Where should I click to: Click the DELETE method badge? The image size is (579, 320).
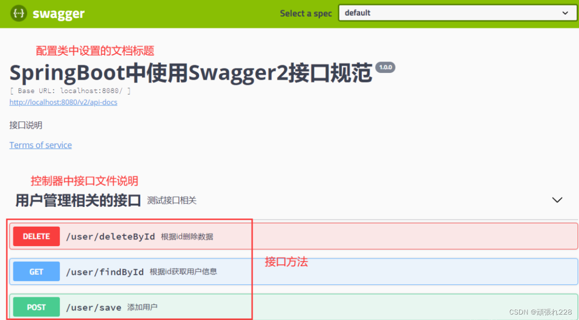36,236
